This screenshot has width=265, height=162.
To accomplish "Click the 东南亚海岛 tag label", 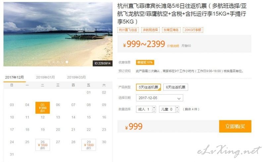I will (171, 30).
